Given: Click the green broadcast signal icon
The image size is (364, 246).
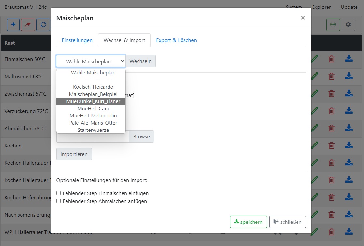Looking at the screenshot, I should coord(333,25).
